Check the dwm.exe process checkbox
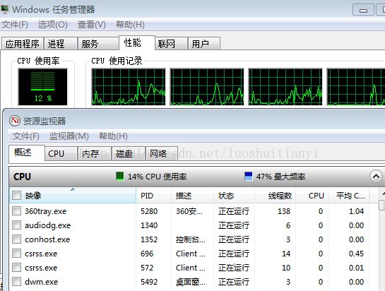The width and height of the screenshot is (385, 291). (17, 281)
